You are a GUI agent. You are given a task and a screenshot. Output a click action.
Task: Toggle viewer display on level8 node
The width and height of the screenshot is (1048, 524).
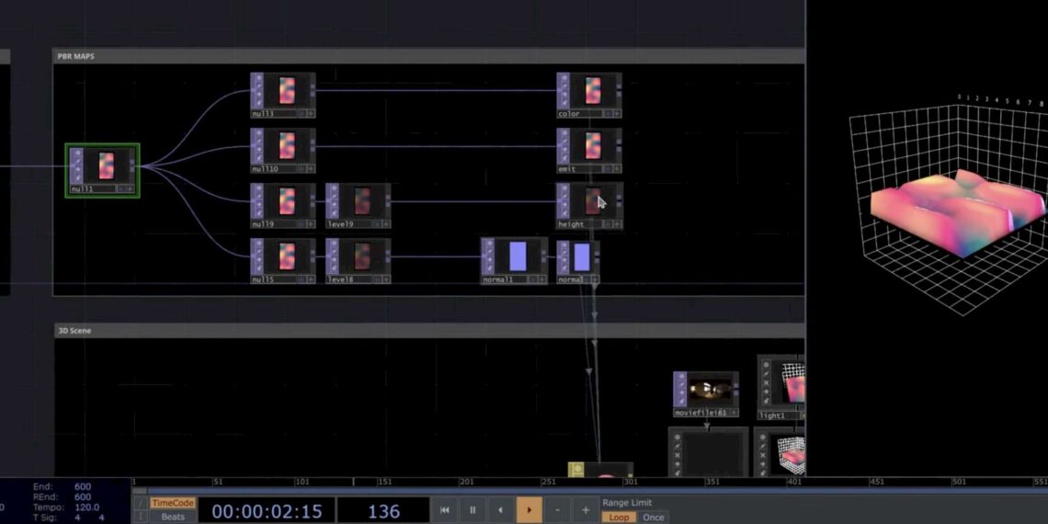point(378,280)
